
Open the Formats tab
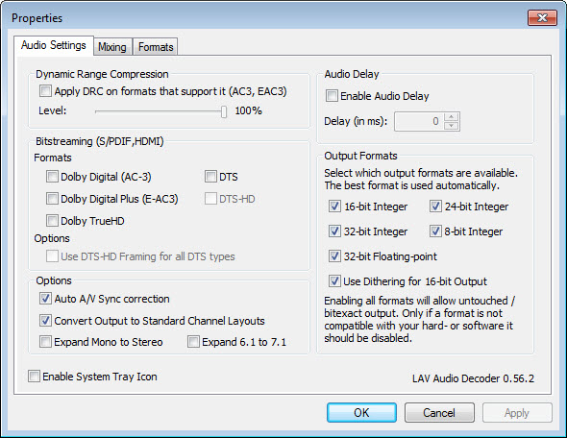point(156,47)
